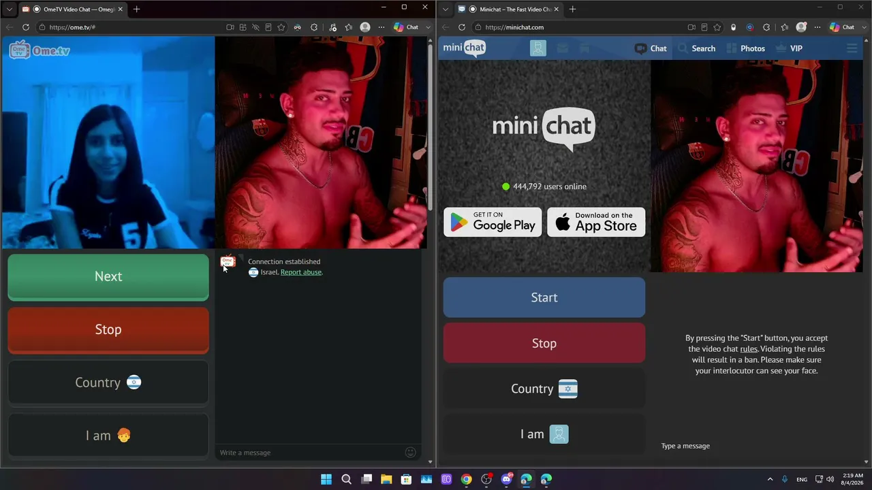Open the Minichat profile avatar icon
872x490 pixels.
click(x=538, y=48)
